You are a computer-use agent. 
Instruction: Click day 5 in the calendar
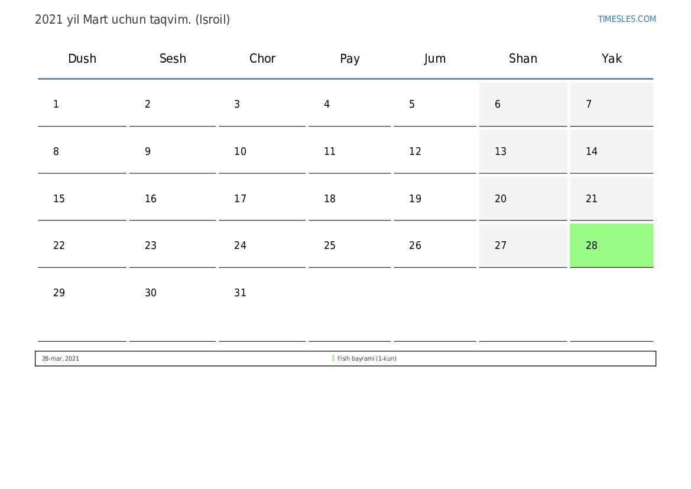(x=435, y=104)
